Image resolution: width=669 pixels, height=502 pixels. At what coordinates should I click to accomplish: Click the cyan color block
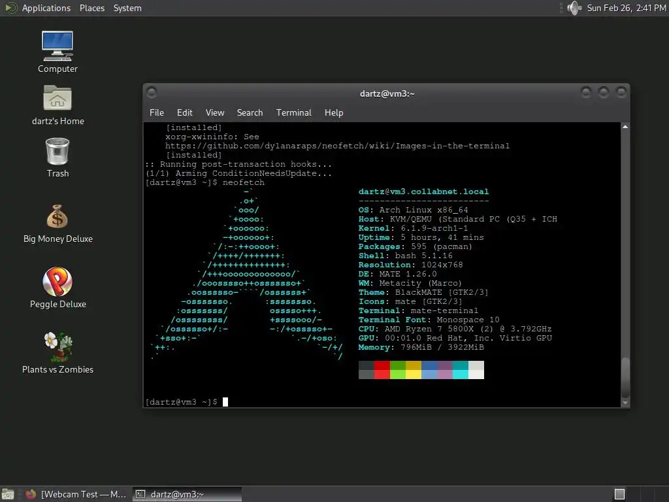[x=461, y=375]
